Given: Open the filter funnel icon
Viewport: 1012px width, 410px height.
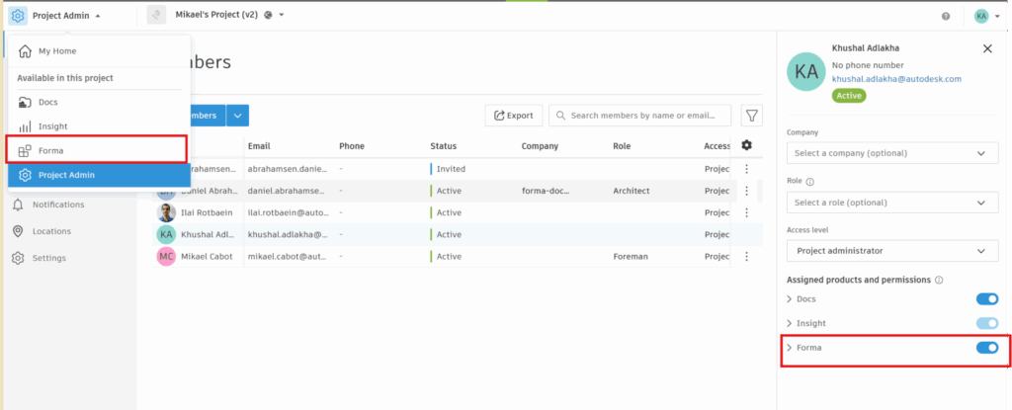Looking at the screenshot, I should point(752,116).
